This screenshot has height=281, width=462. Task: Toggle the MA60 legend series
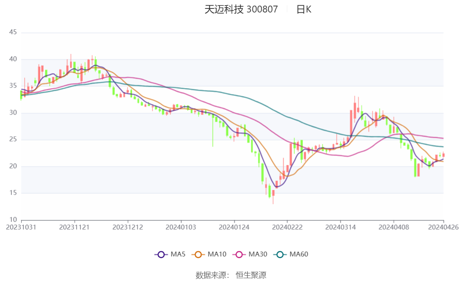291,254
